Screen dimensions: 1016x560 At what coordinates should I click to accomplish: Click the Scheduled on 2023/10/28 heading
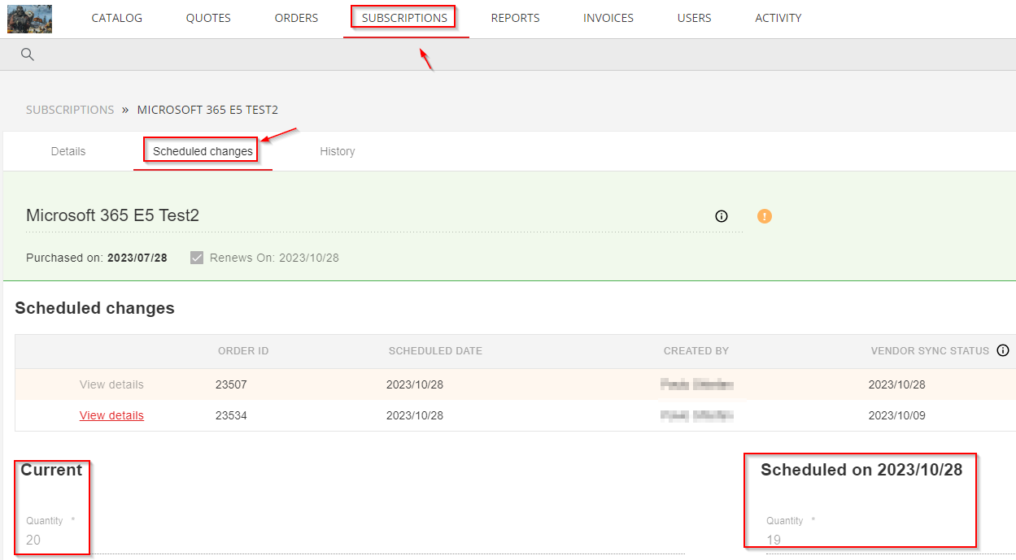point(861,470)
